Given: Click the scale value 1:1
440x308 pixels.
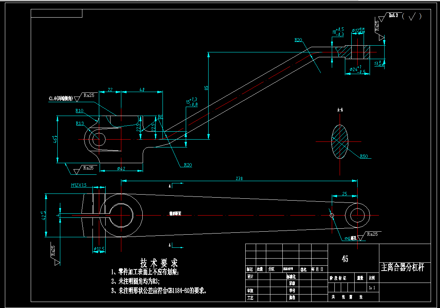Looking at the screenshot, I should coord(372,287).
